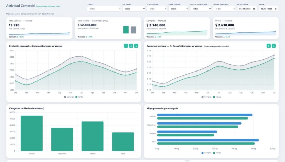The height and width of the screenshot is (162, 285).
Task: Download the En Pesos monthly chart
Action: [274, 46]
